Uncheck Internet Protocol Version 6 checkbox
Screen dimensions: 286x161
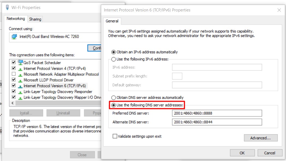click(x=14, y=85)
